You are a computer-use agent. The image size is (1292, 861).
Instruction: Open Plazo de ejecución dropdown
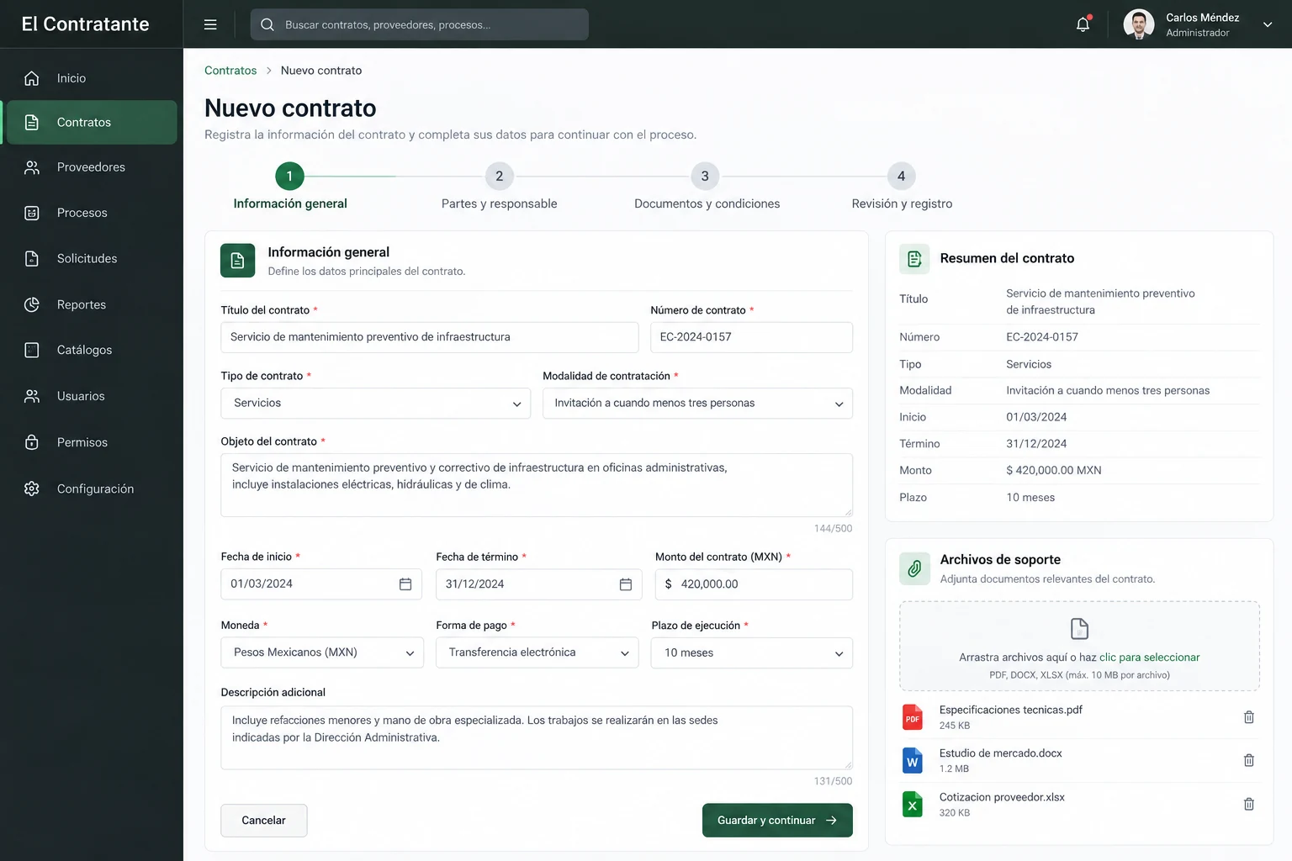click(x=752, y=652)
